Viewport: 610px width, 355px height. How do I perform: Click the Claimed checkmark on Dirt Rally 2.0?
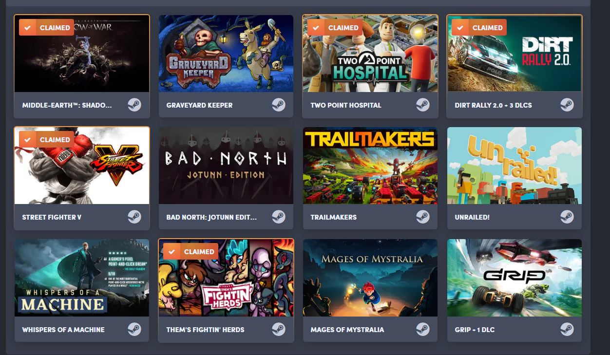[460, 28]
